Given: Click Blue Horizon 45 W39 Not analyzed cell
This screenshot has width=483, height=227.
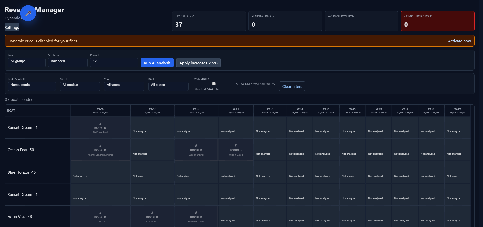Looking at the screenshot, I should (457, 172).
